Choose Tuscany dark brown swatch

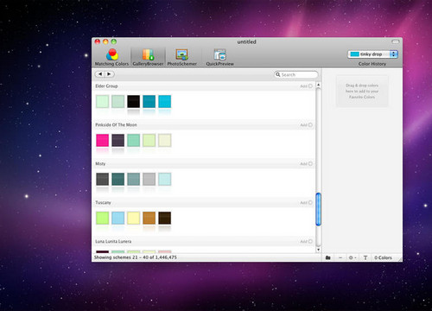(x=165, y=218)
